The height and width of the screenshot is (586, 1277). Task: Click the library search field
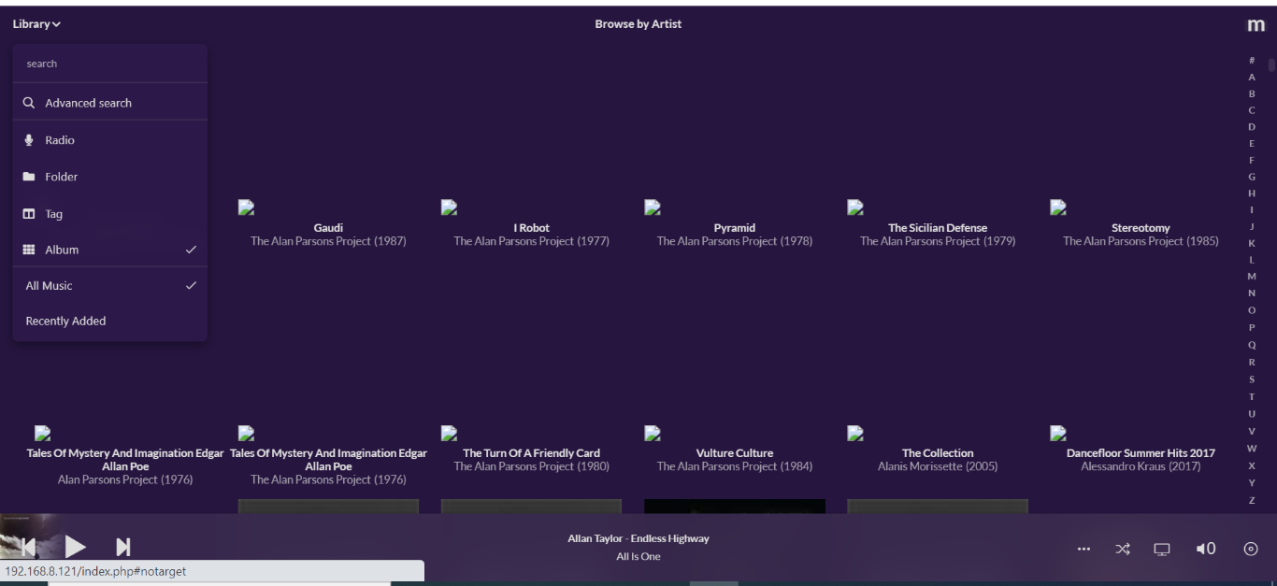pos(110,64)
